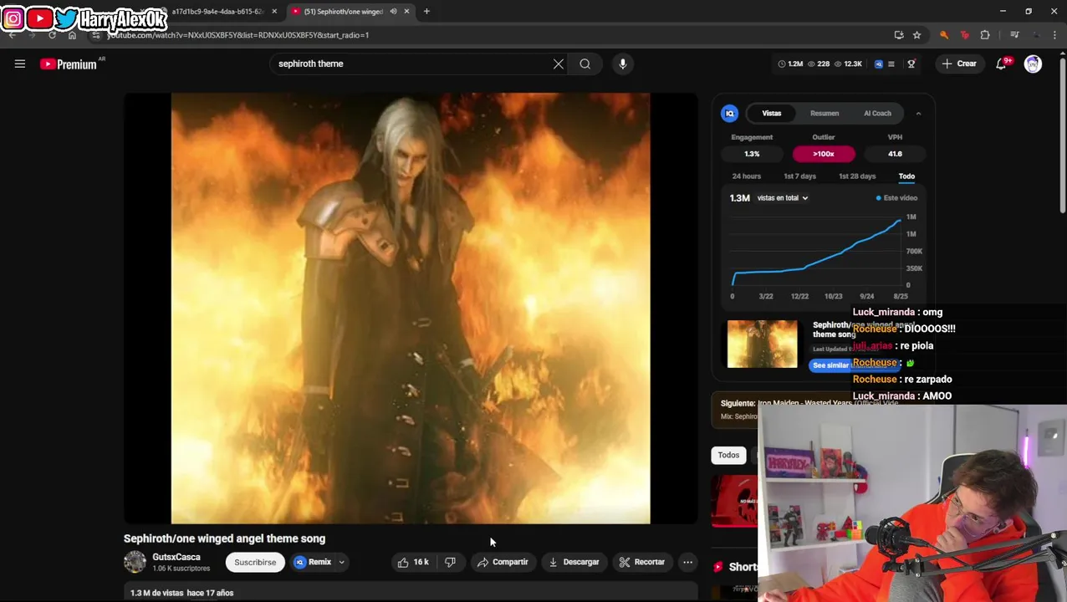Open the GutsxCasca channel avatar
The image size is (1067, 602).
[135, 562]
